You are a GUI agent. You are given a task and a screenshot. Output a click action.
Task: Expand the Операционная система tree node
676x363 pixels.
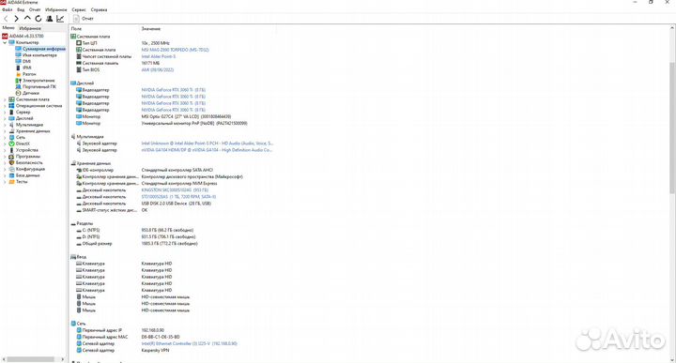5,106
